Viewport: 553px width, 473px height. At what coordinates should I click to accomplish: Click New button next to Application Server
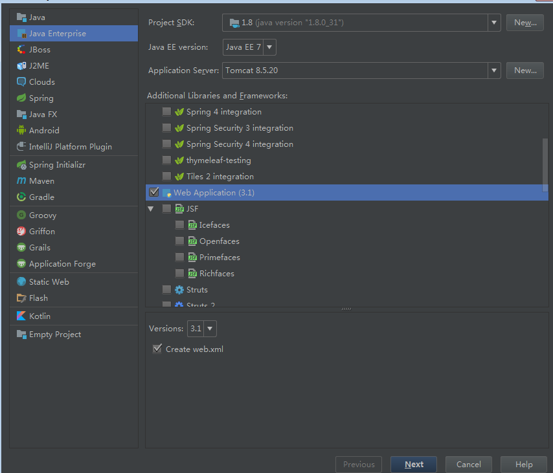525,71
